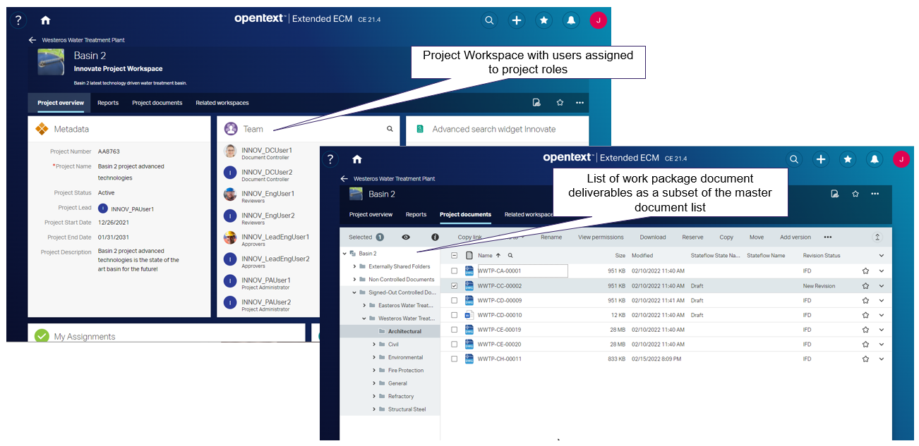Image resolution: width=919 pixels, height=446 pixels.
Task: Click the eye preview icon in the documents toolbar
Action: [x=406, y=237]
